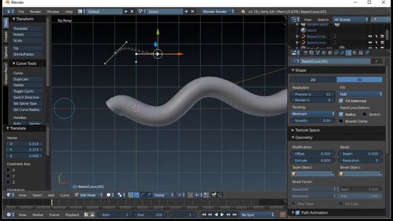The image size is (393, 221).
Task: Click the Blender logo in info header
Action: 243,12
